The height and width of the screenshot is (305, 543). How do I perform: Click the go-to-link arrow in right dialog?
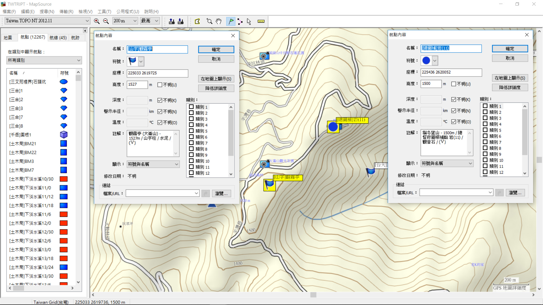(x=499, y=193)
